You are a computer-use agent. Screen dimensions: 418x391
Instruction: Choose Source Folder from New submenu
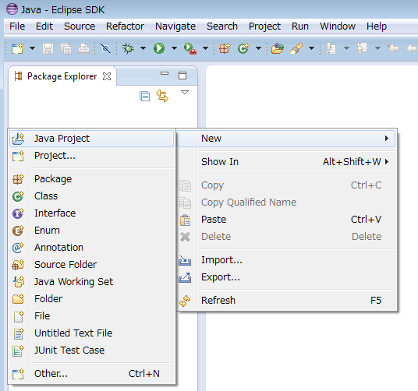(92, 265)
